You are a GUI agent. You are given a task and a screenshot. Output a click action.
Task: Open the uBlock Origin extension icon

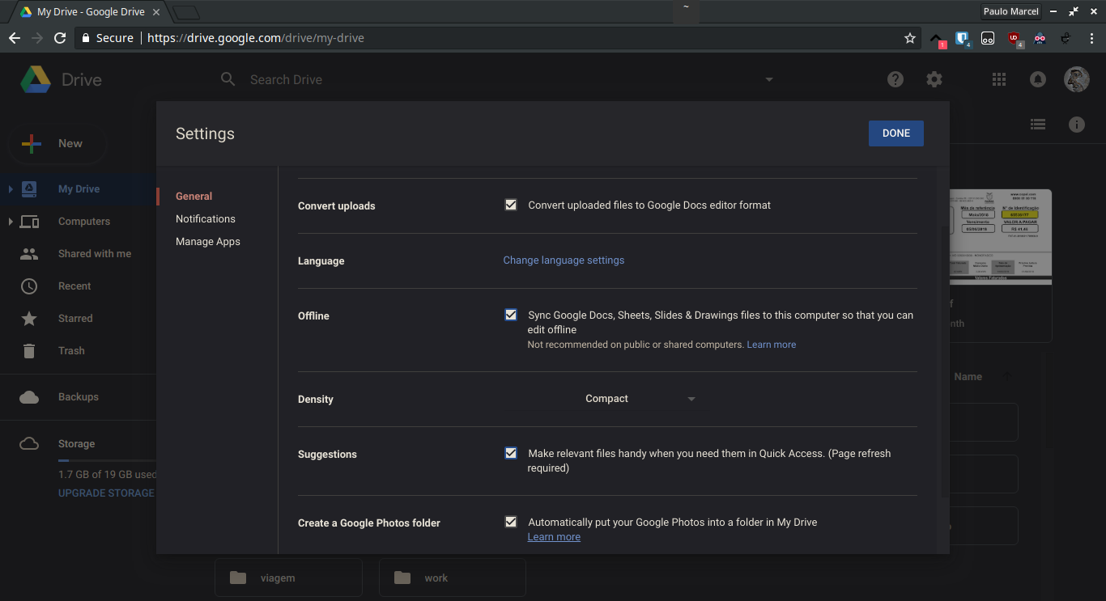click(1015, 38)
